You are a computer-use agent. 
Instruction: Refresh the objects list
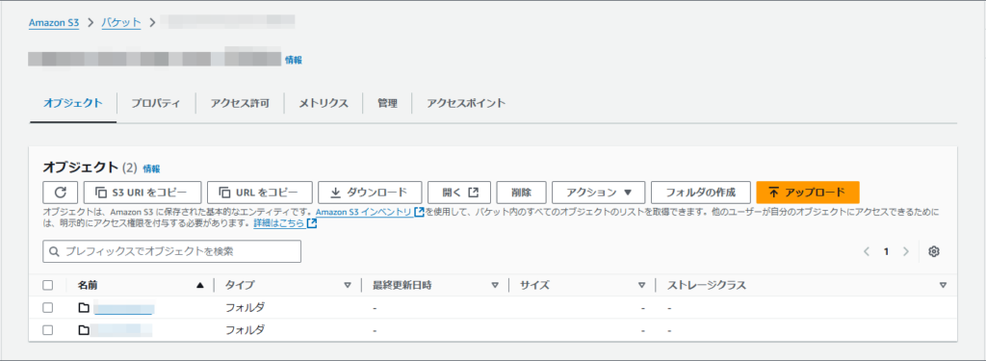[x=61, y=192]
